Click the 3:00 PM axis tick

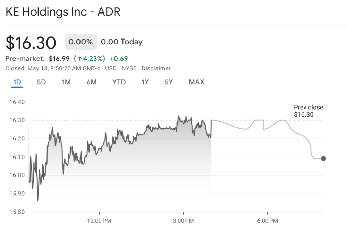click(183, 213)
